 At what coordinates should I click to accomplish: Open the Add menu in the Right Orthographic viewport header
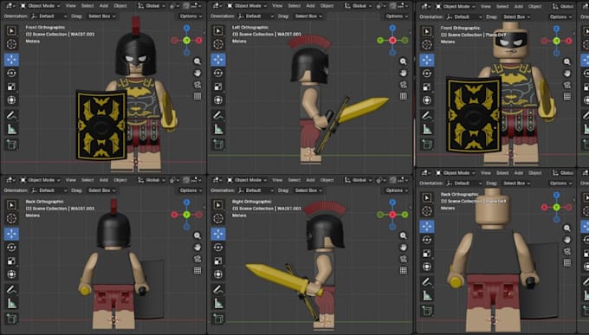tap(310, 180)
